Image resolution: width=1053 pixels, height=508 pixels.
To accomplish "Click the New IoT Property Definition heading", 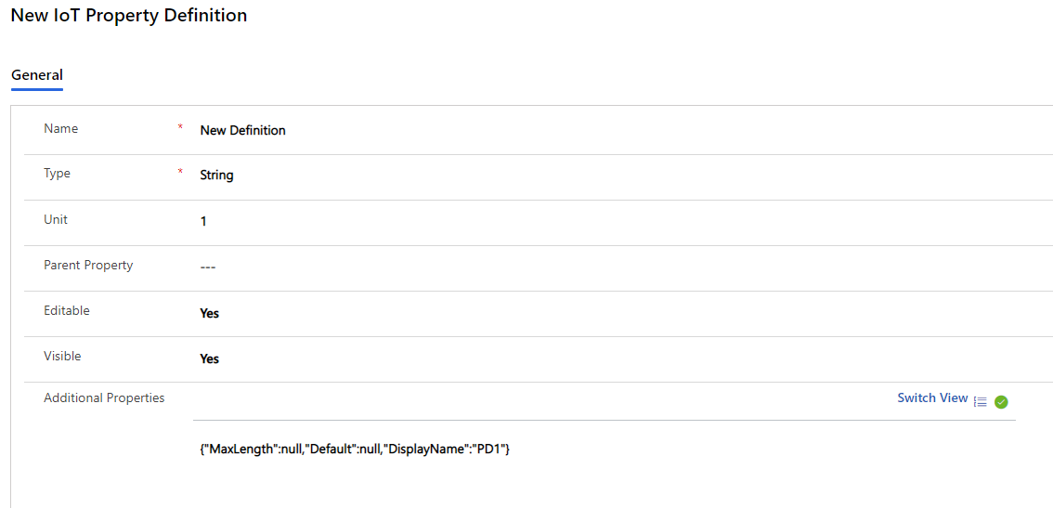I will [129, 15].
